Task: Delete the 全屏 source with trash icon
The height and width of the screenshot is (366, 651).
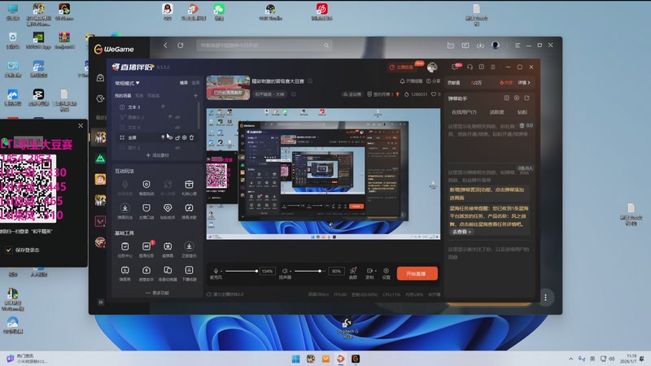Action: pyautogui.click(x=191, y=137)
